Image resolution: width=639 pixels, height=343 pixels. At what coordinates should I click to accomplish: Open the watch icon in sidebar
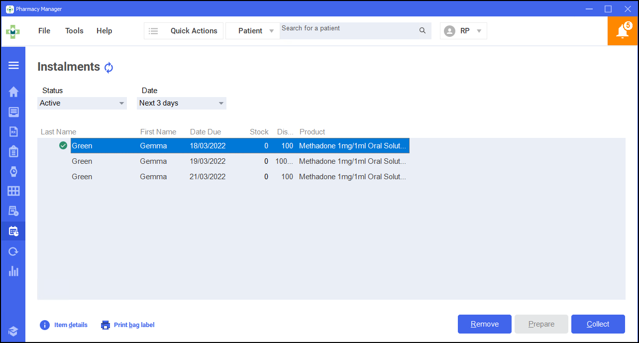pos(13,172)
